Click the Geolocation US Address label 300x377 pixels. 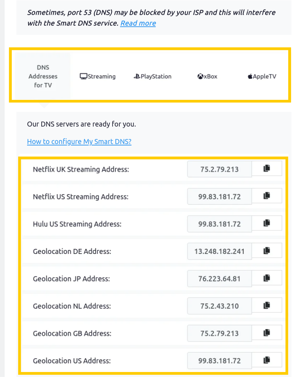72,361
